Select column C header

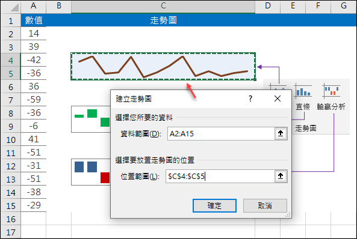(x=163, y=6)
